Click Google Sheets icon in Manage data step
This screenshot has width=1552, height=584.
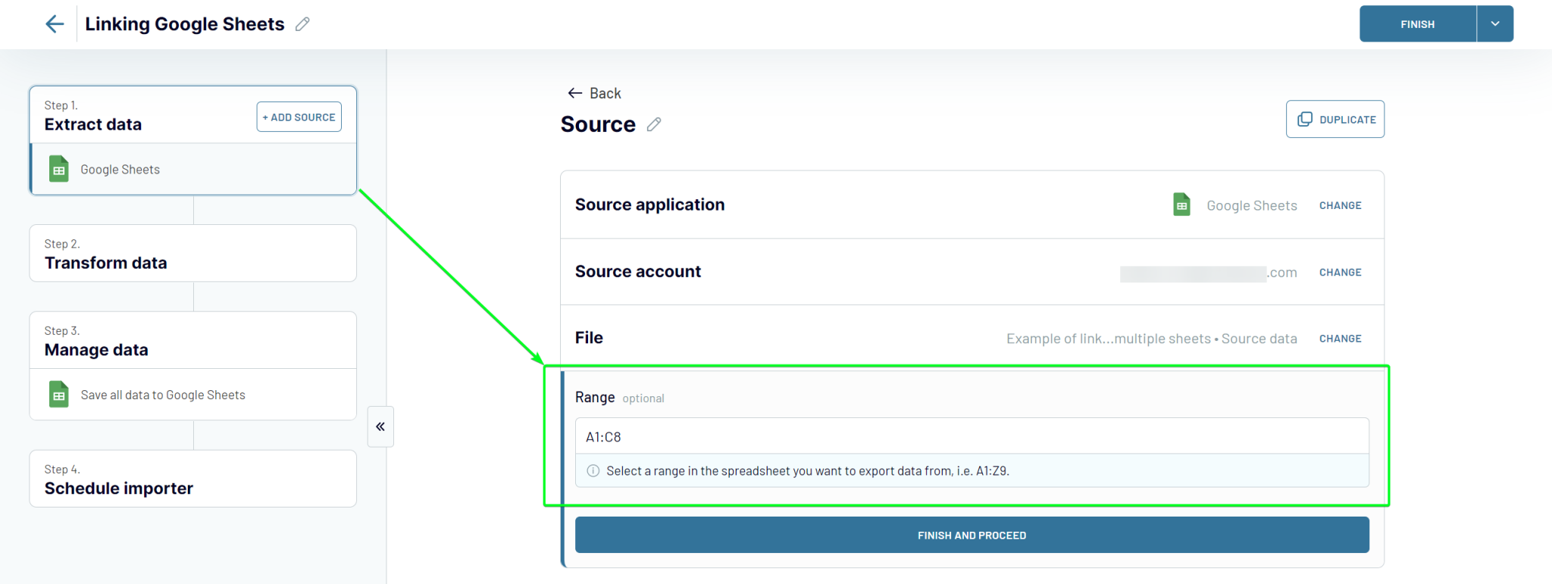pos(59,395)
